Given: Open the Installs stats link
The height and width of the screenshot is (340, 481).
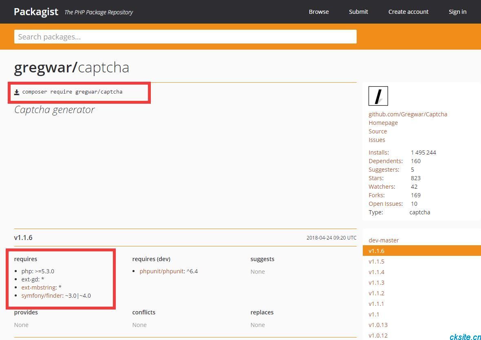Looking at the screenshot, I should 379,153.
